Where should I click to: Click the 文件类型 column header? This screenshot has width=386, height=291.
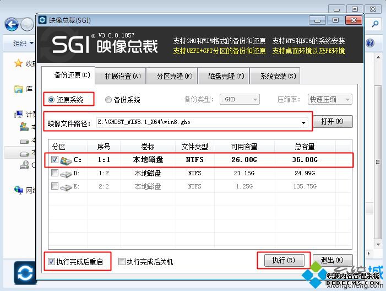click(x=195, y=147)
